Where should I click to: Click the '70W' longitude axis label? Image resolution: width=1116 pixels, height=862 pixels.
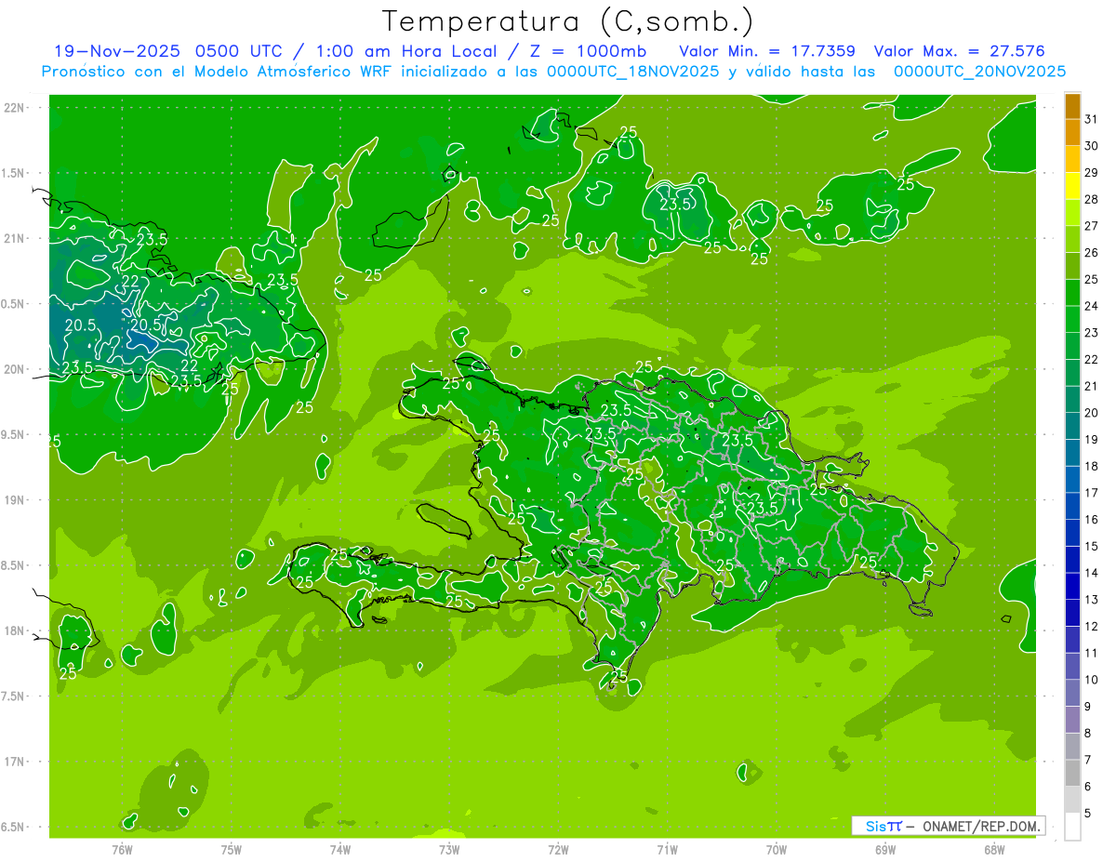click(x=777, y=849)
